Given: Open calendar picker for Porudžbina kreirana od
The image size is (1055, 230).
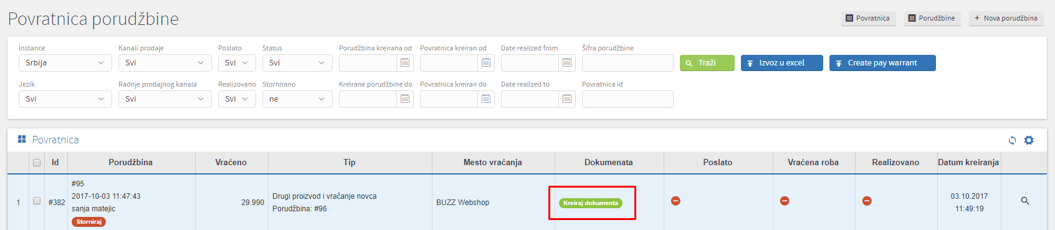Looking at the screenshot, I should (x=405, y=63).
